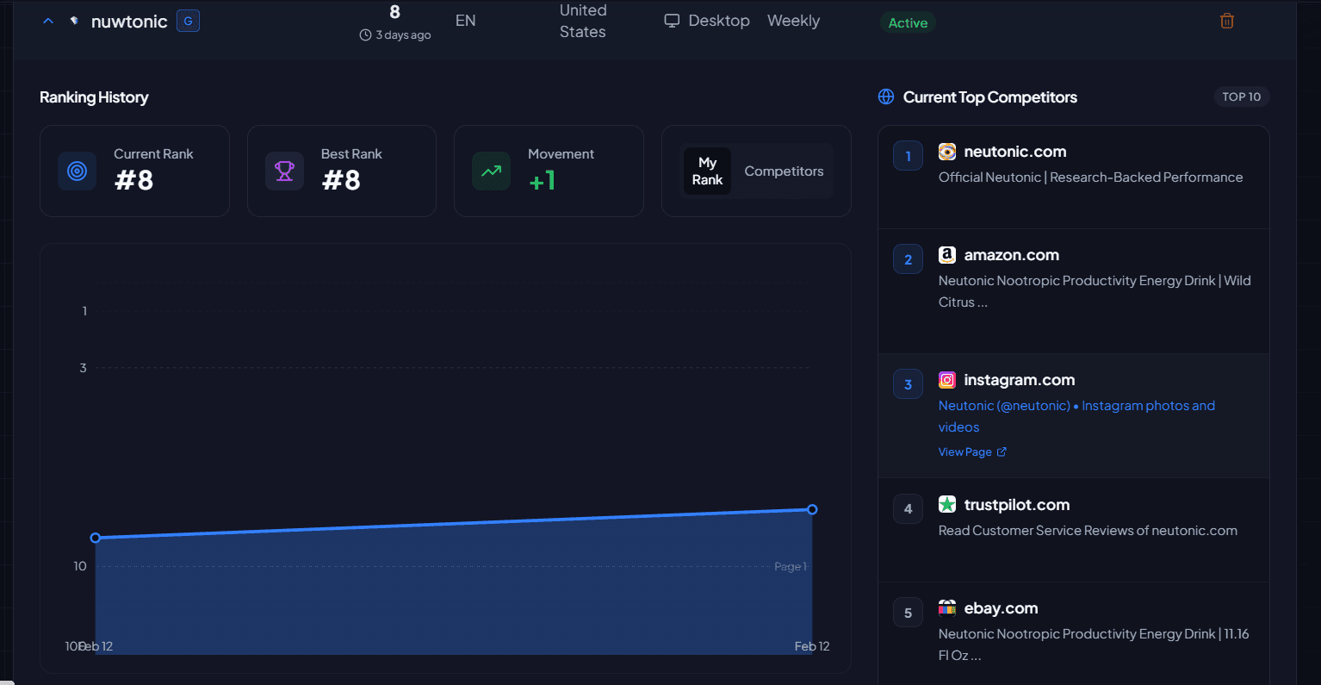
Task: Click the eBay favicon in competitor list
Action: coord(947,607)
